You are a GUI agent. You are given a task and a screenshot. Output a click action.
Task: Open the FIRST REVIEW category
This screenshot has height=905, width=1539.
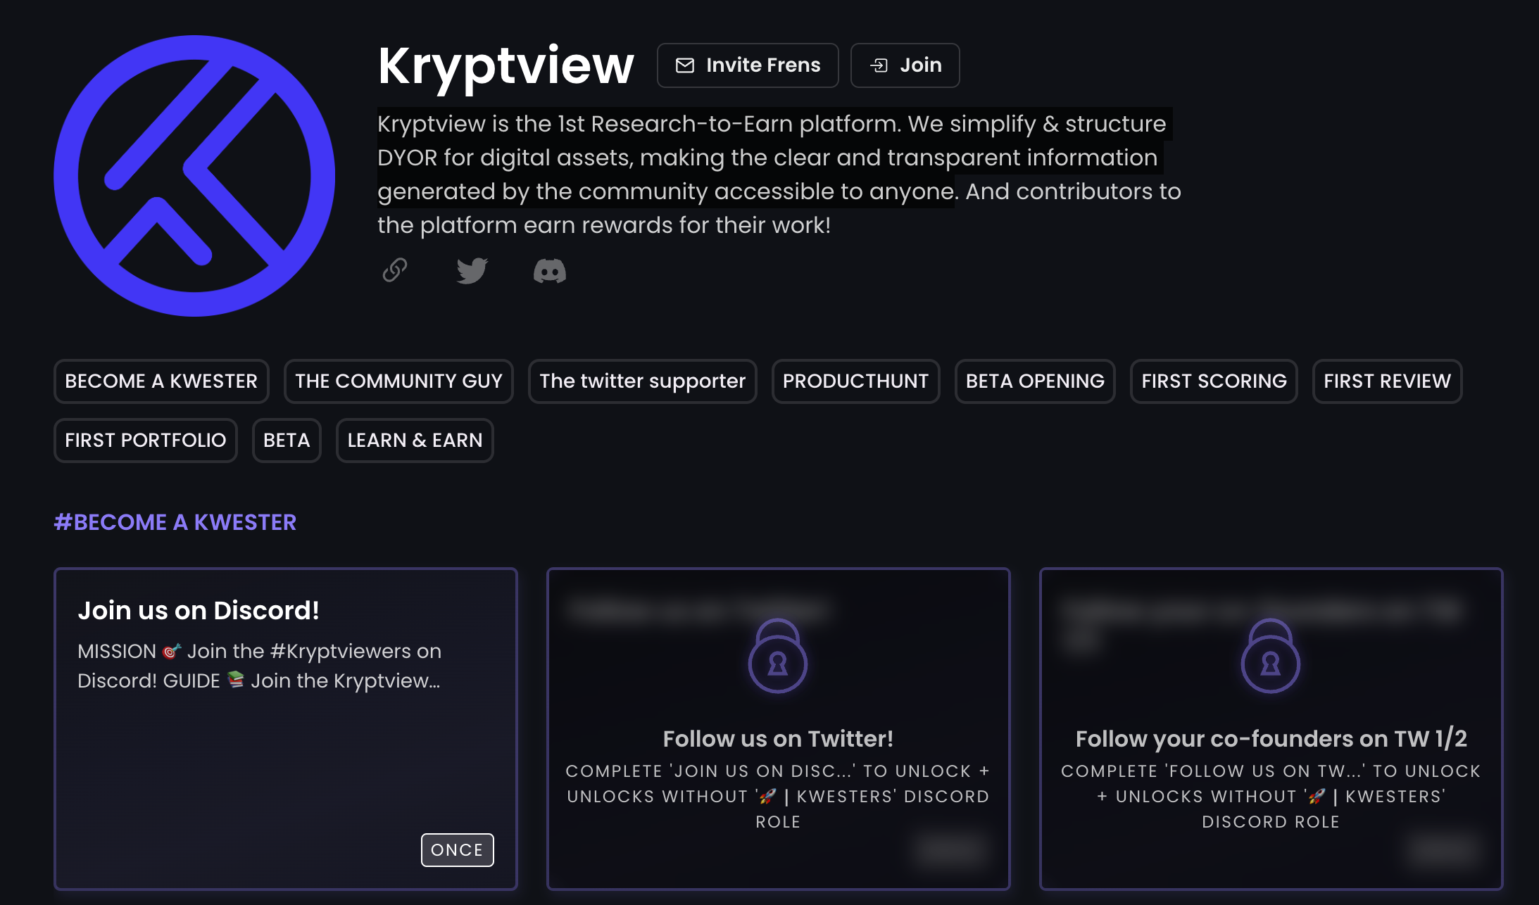[1387, 381]
